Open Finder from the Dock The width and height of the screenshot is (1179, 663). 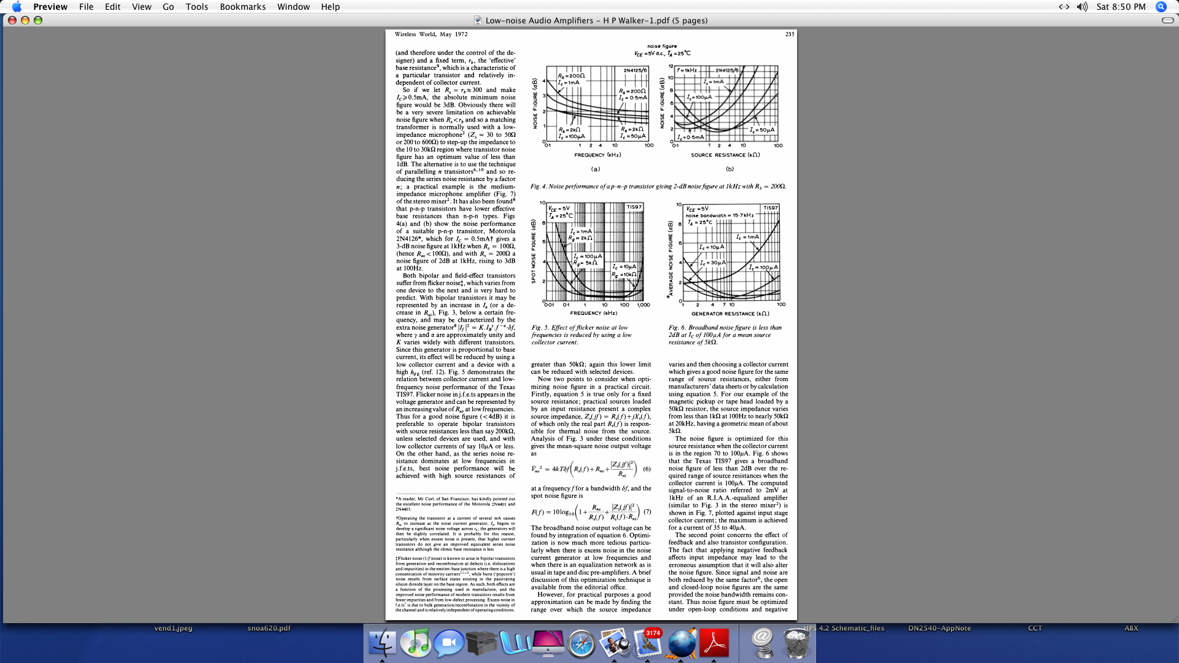[x=383, y=643]
